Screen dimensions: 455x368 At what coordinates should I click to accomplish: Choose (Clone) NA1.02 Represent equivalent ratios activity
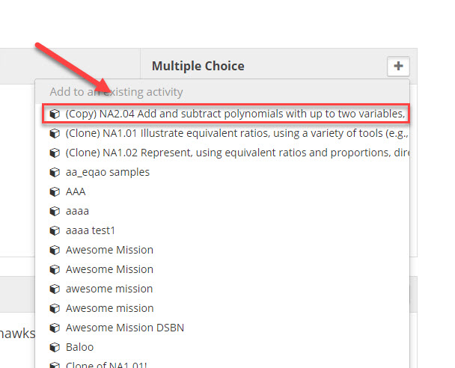click(x=222, y=153)
